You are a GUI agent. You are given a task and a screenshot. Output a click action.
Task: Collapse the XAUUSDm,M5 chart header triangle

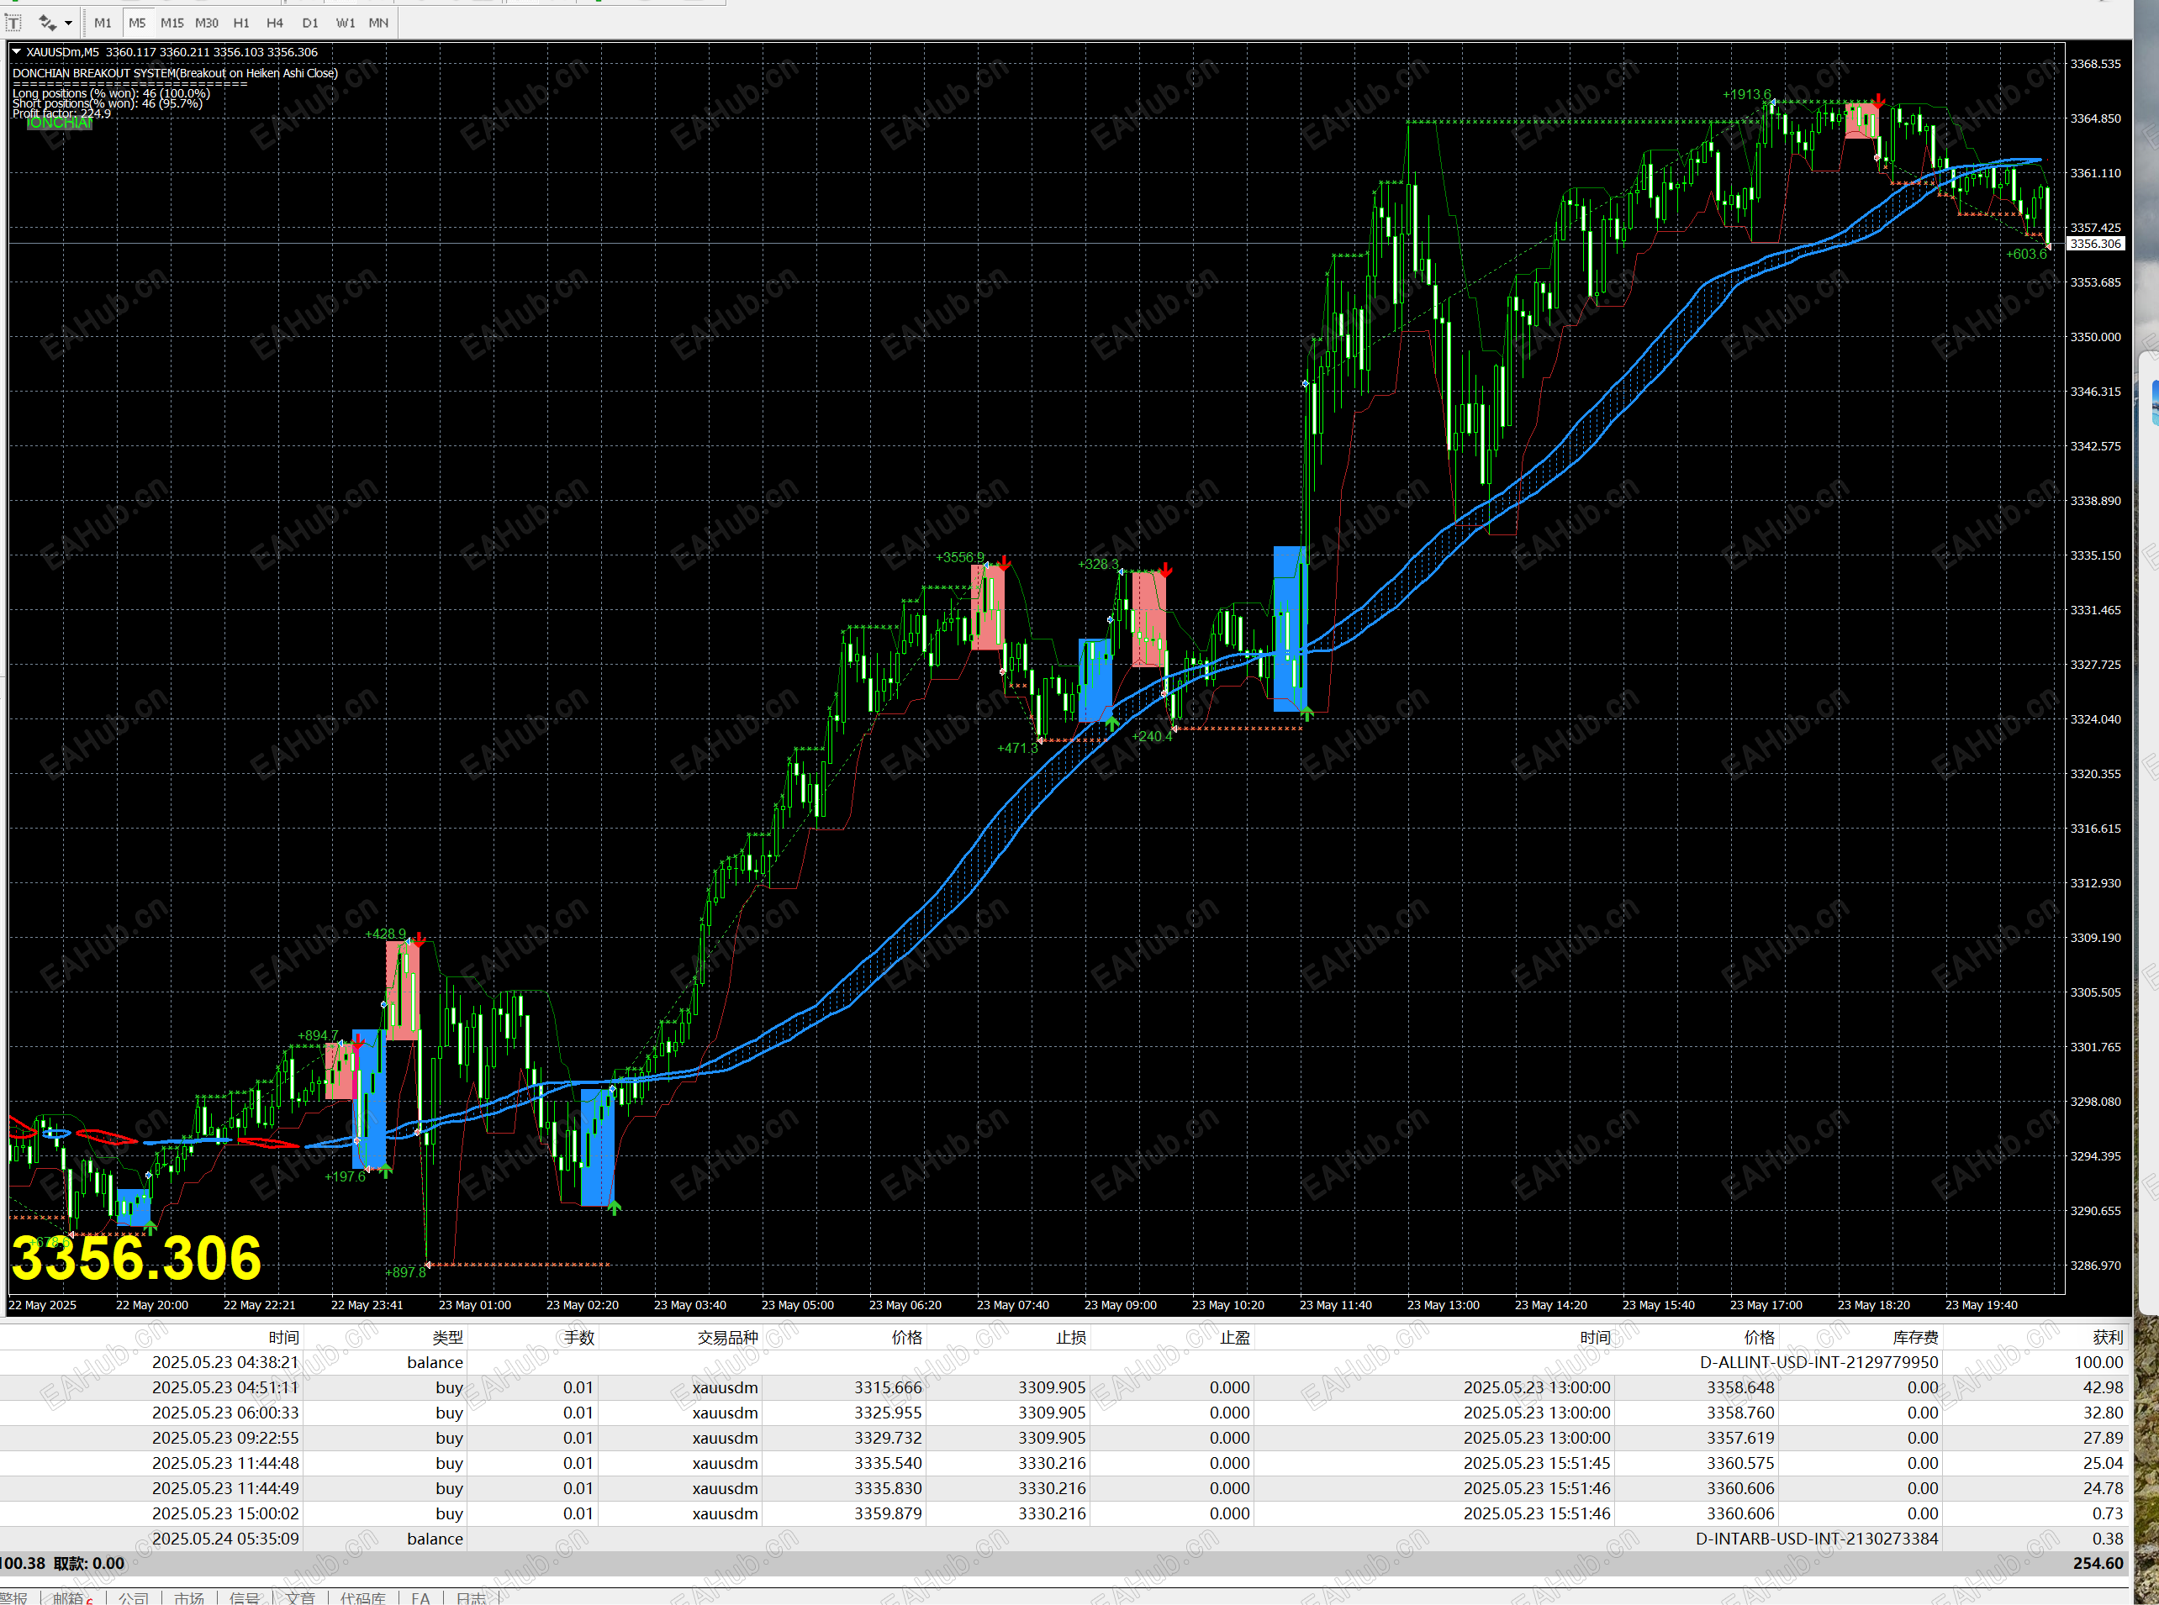pos(17,51)
